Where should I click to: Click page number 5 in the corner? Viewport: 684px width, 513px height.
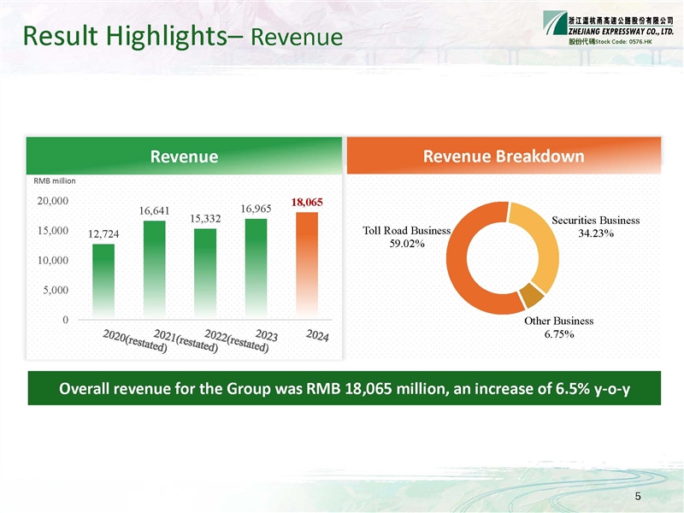click(638, 496)
